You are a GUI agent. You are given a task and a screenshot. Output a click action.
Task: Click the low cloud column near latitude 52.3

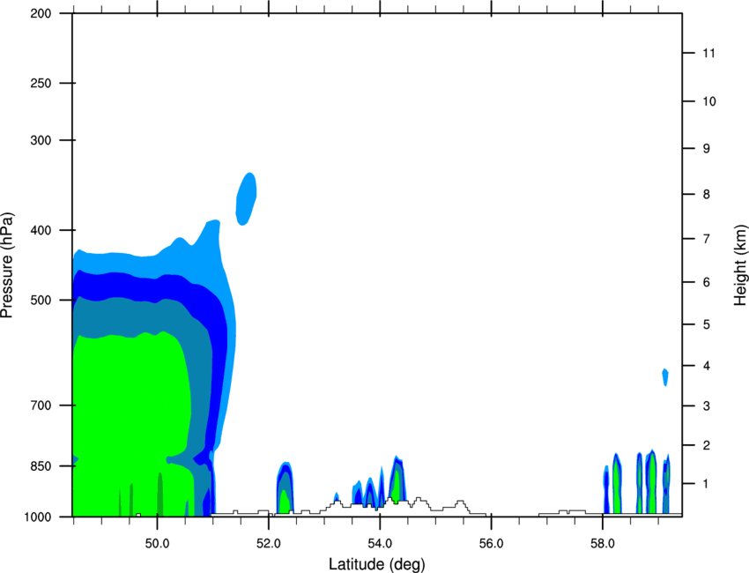pyautogui.click(x=286, y=487)
